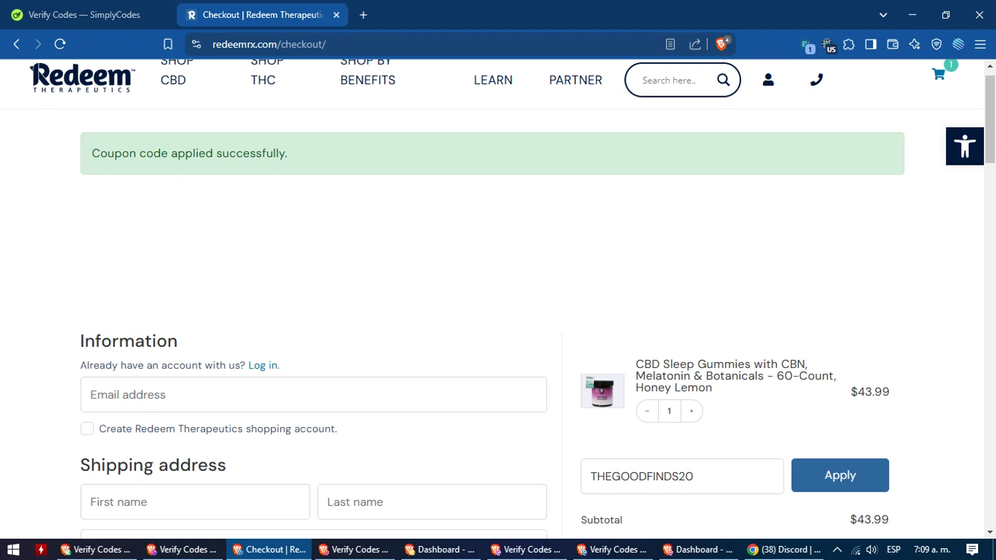Click the taskbar volume icon

coord(872,549)
